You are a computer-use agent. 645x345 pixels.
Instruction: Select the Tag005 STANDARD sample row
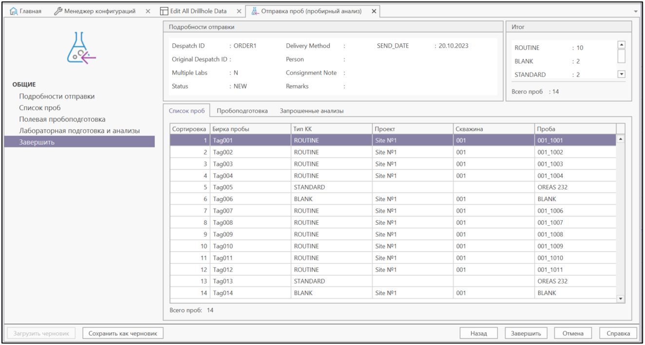(309, 187)
